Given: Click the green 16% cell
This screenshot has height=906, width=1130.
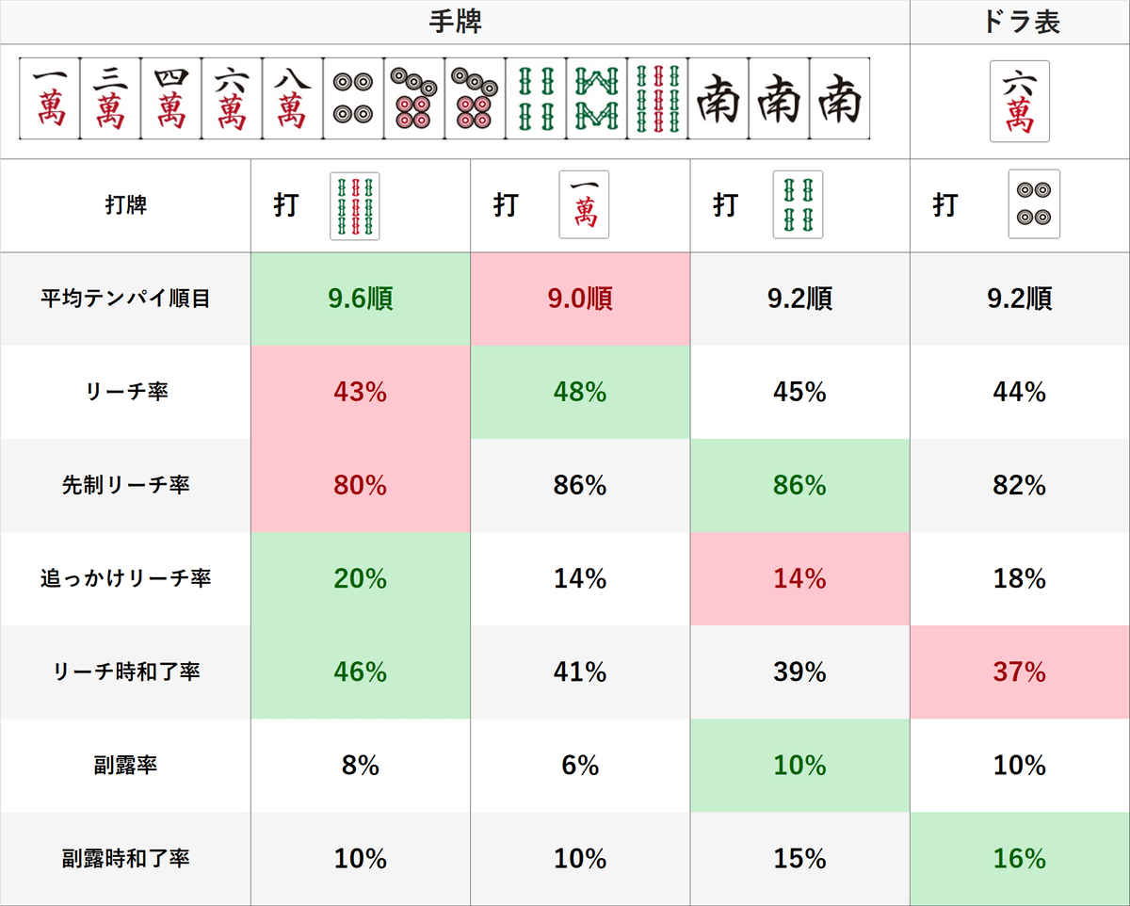Looking at the screenshot, I should pos(1020,859).
